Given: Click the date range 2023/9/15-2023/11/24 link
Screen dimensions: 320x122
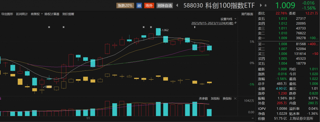Looking at the screenshot, I should 212,23.
